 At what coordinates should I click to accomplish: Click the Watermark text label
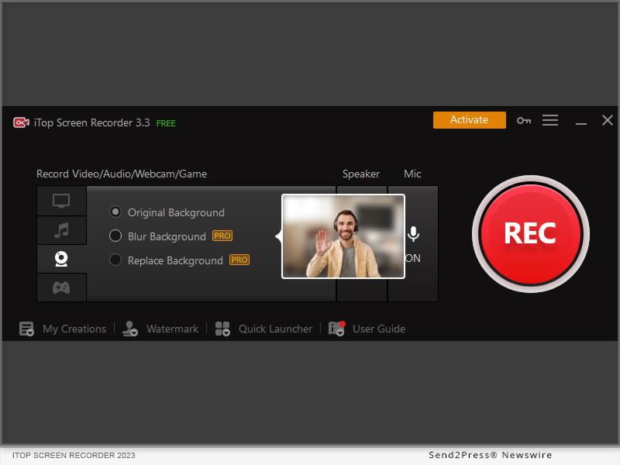click(x=172, y=329)
